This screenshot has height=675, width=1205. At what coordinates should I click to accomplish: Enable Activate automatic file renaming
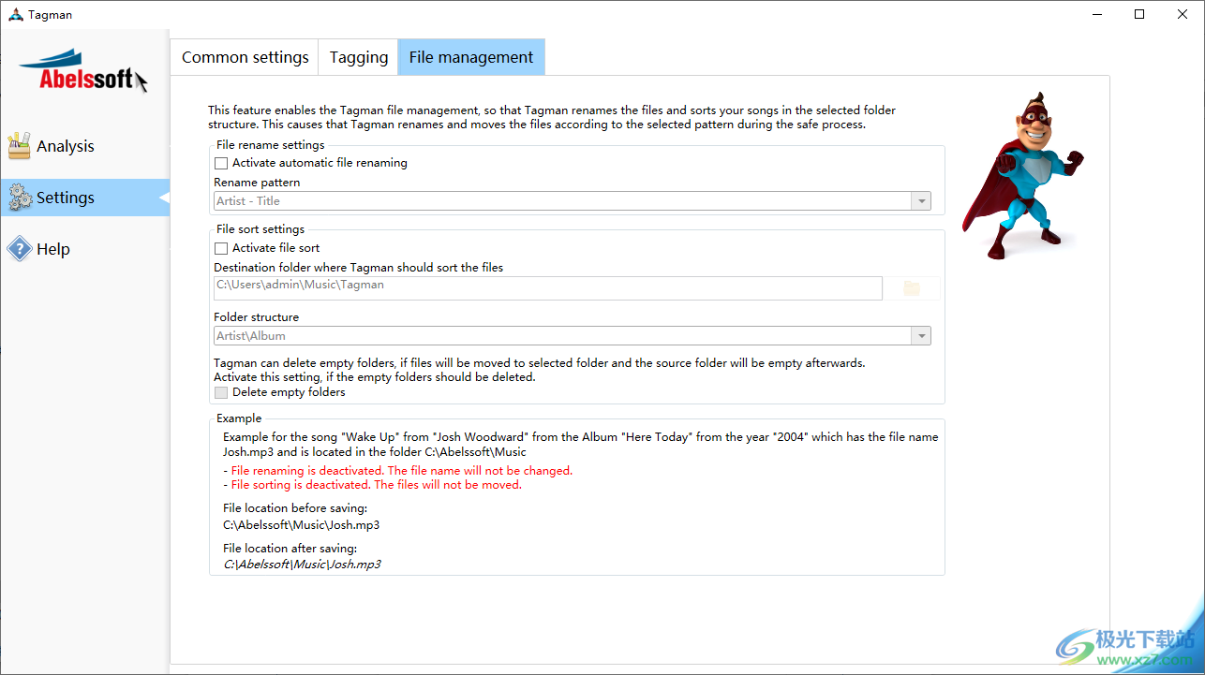tap(221, 163)
